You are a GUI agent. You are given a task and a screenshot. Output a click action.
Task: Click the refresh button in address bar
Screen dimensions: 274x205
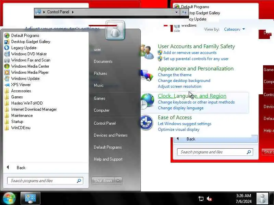[x=184, y=12]
